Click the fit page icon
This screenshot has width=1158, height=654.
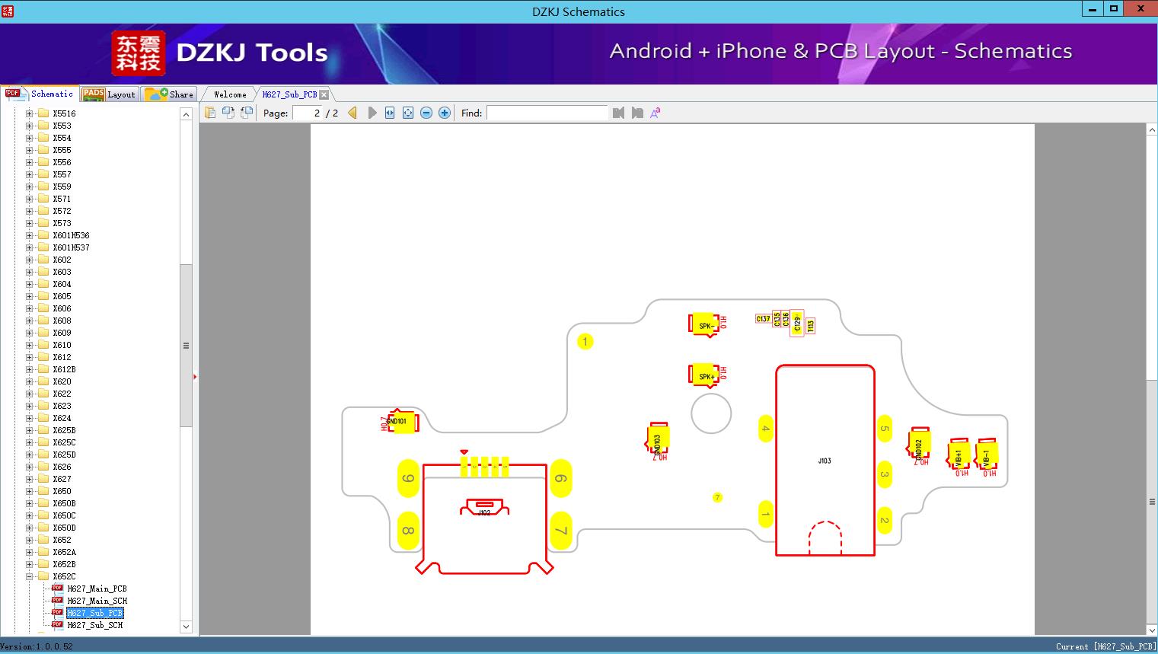[408, 113]
